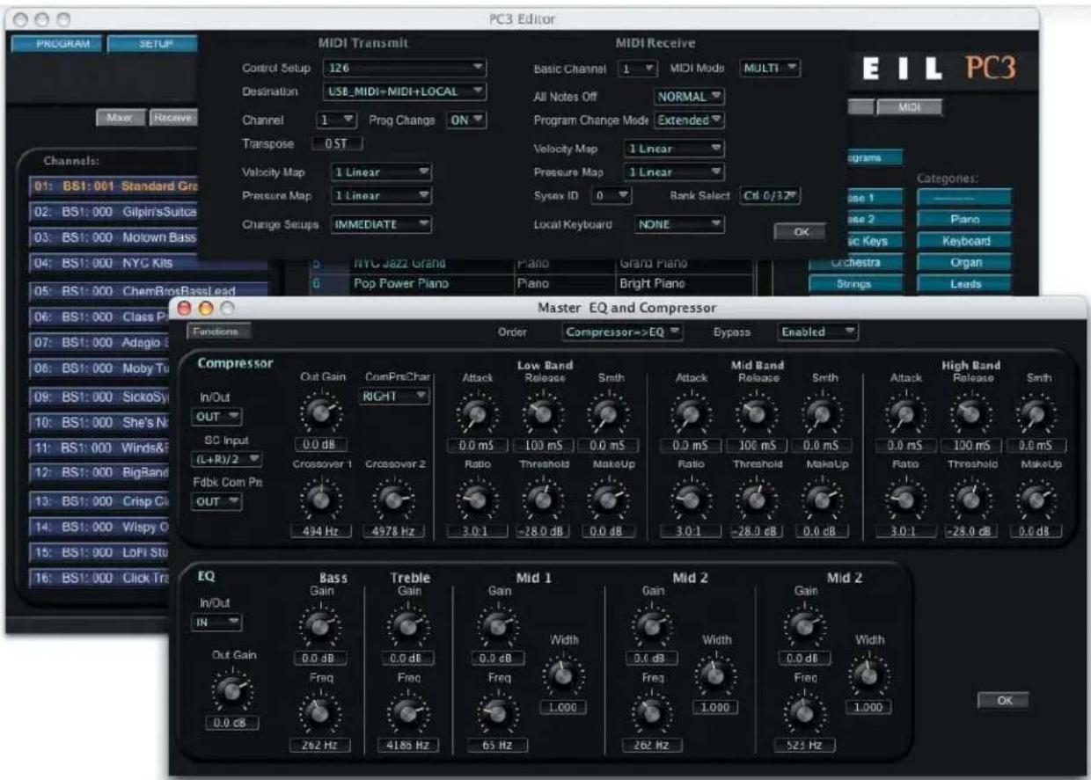
Task: Open the All Notes Off dropdown
Action: (689, 96)
